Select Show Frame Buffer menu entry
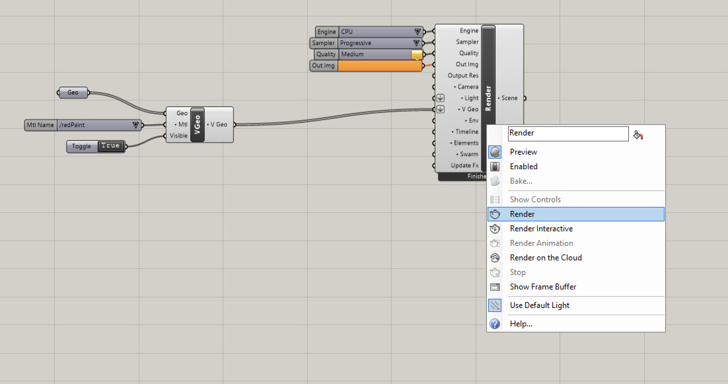 [x=543, y=287]
